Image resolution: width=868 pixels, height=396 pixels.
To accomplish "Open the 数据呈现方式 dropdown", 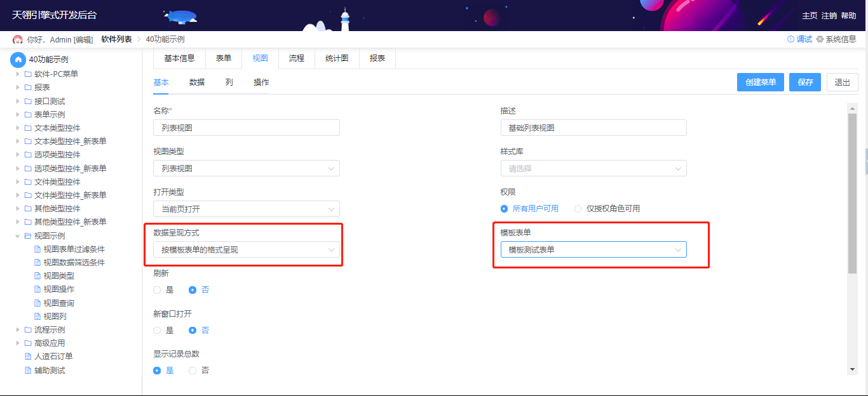I will [246, 250].
